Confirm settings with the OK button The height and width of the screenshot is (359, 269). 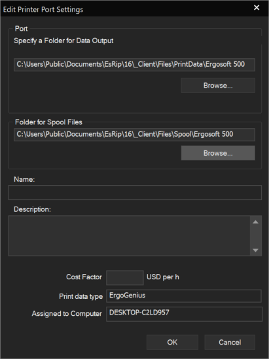[x=172, y=342]
